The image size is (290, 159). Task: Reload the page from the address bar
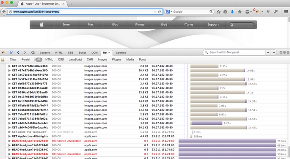(x=160, y=12)
